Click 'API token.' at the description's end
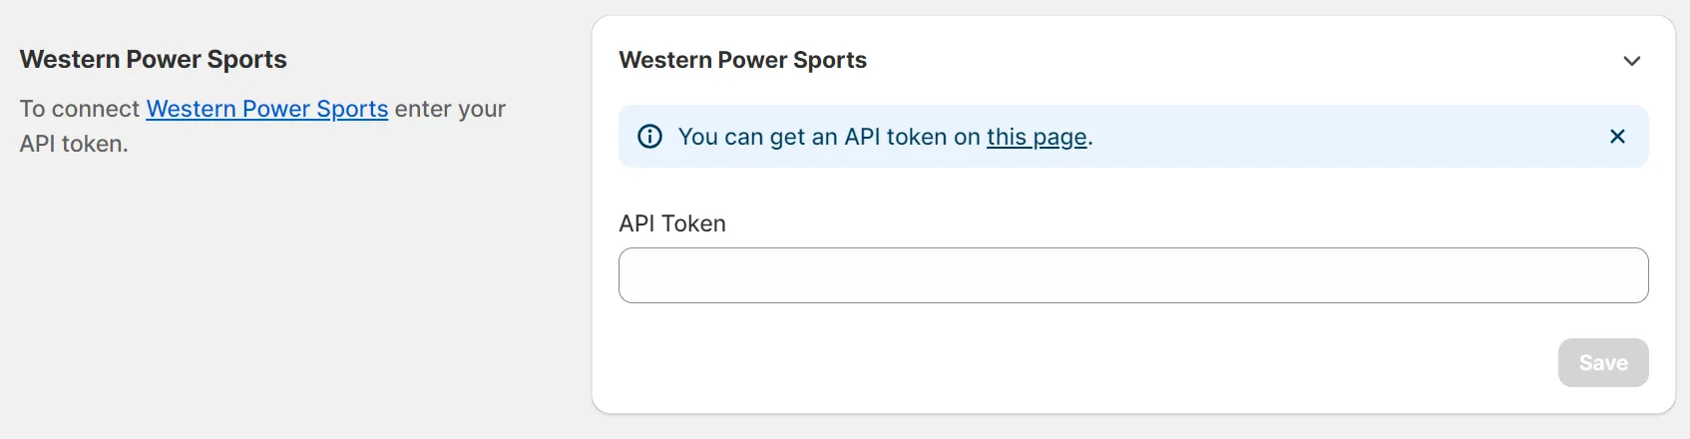This screenshot has height=439, width=1690. coord(74,144)
